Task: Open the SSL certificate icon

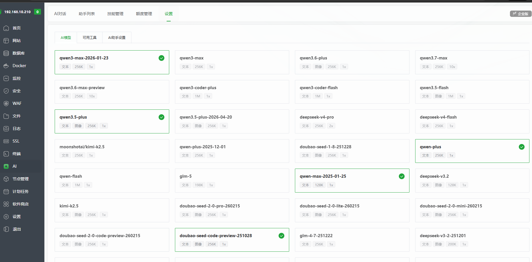Action: click(x=6, y=141)
